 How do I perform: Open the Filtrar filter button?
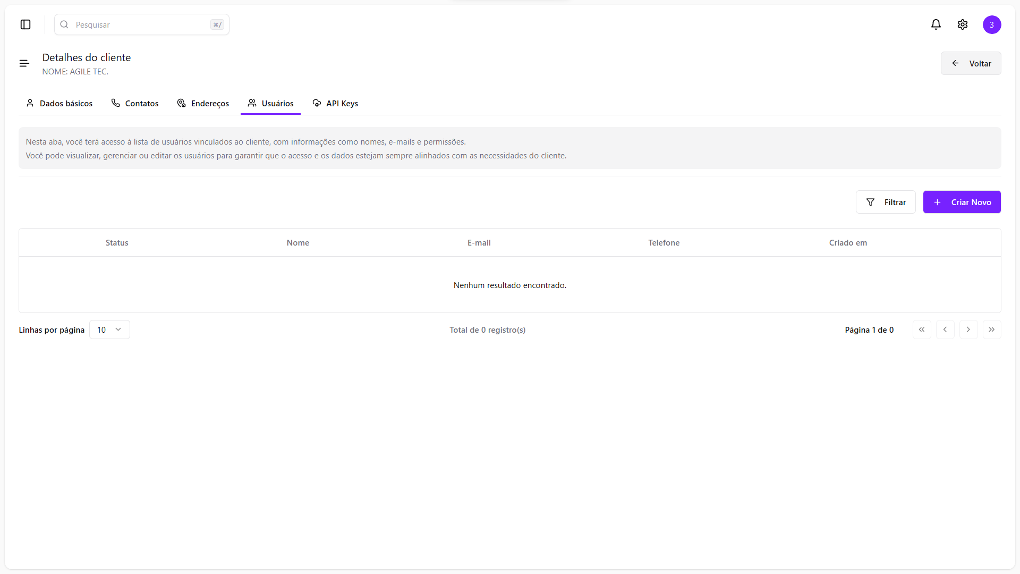point(886,202)
